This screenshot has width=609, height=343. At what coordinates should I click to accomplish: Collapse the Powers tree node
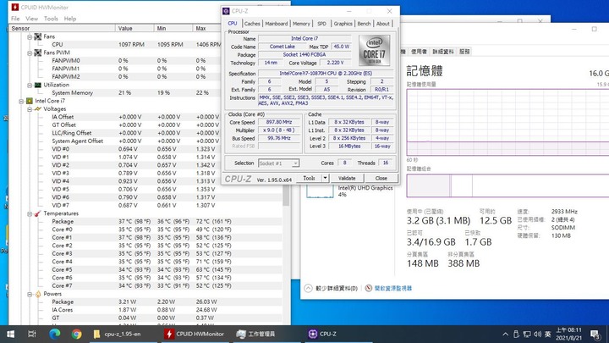click(x=30, y=294)
